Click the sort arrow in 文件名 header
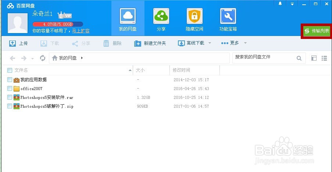This screenshot has width=332, height=172. [130, 70]
